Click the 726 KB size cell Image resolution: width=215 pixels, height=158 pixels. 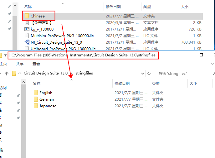(195, 29)
